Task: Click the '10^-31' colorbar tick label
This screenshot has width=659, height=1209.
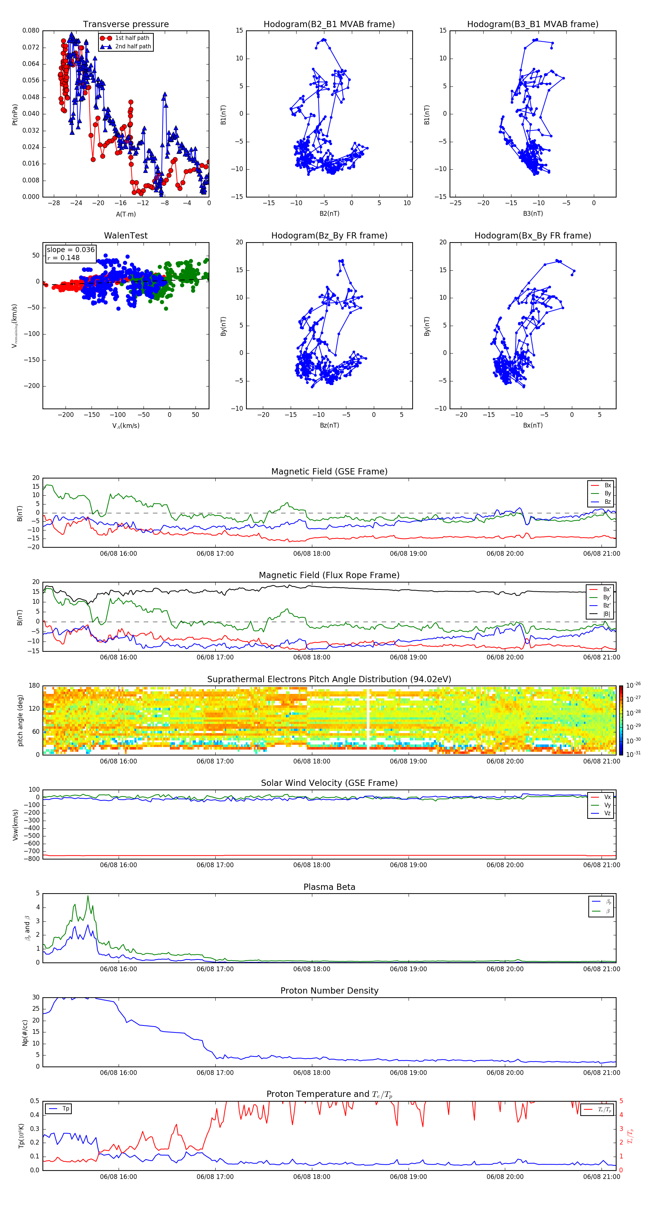Action: coord(634,754)
